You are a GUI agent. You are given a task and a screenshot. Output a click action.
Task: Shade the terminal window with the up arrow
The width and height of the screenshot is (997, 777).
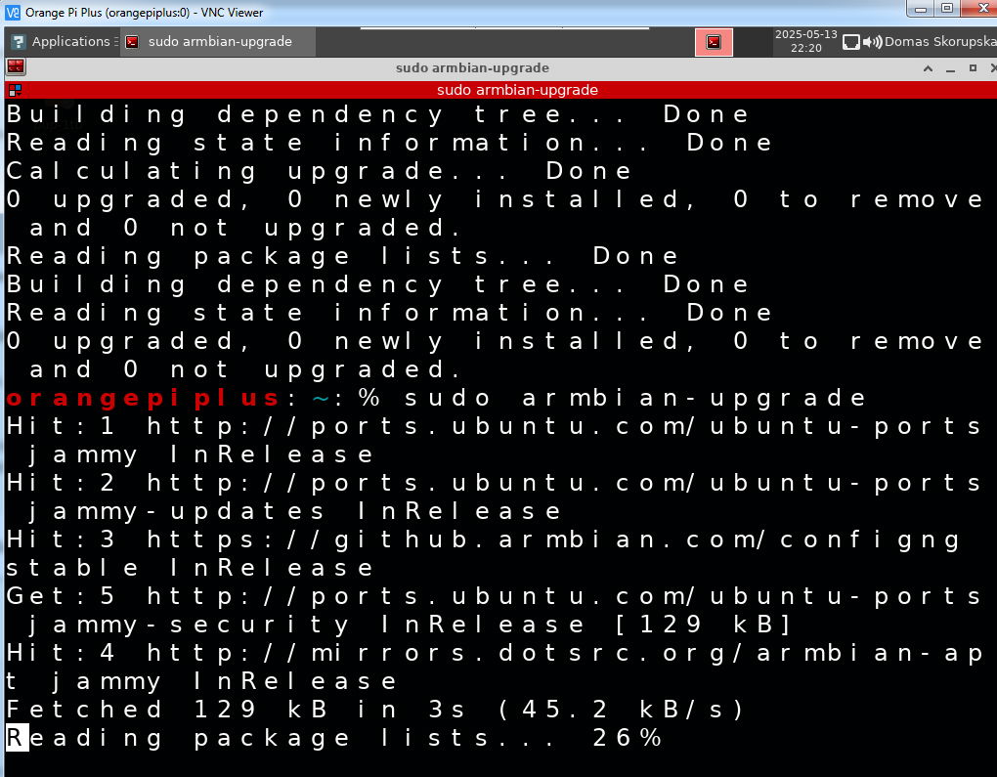point(928,68)
